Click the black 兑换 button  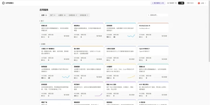[181, 3]
